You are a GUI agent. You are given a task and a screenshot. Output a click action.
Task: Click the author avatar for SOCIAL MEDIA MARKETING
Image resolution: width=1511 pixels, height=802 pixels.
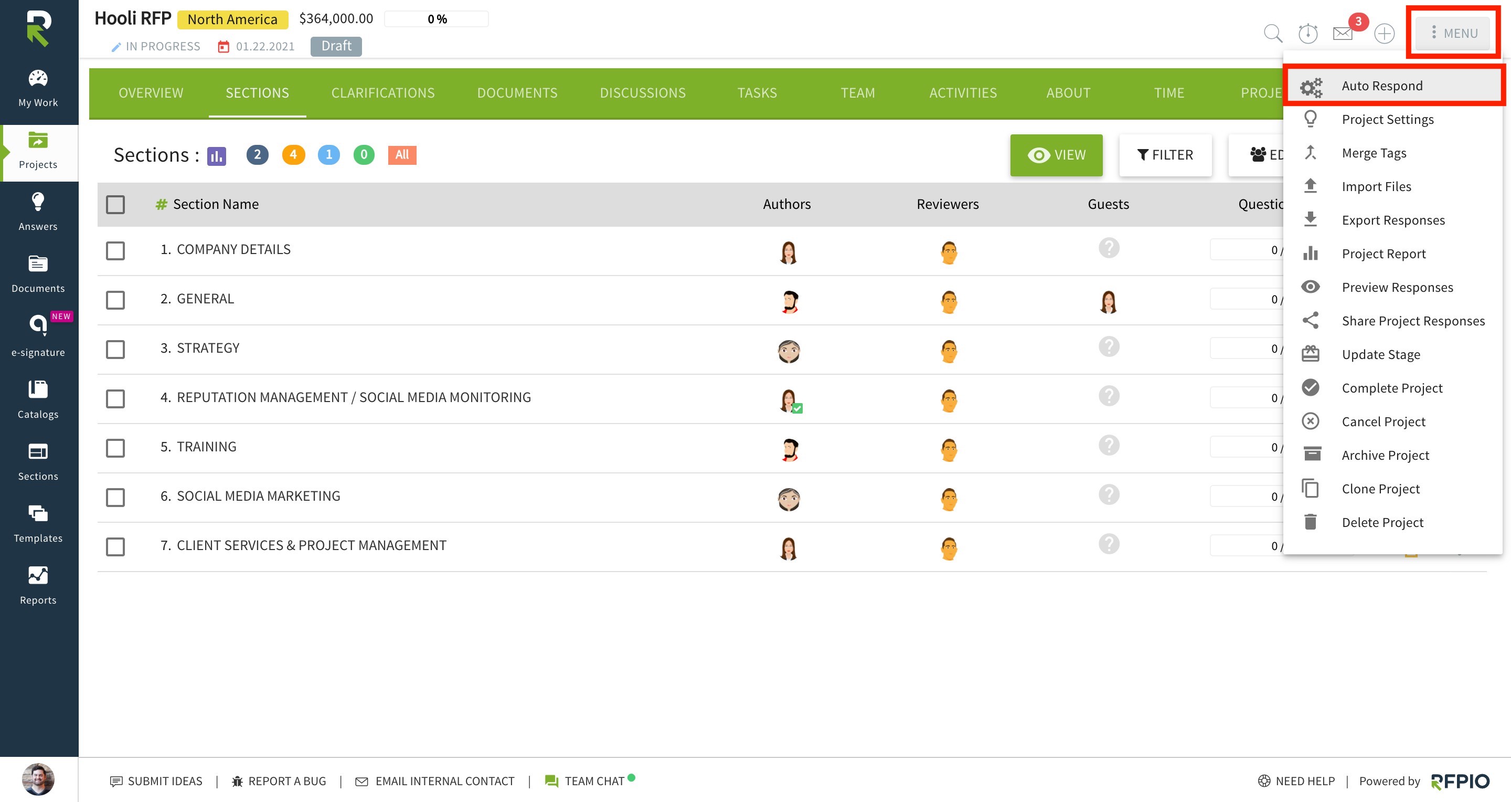(x=789, y=499)
